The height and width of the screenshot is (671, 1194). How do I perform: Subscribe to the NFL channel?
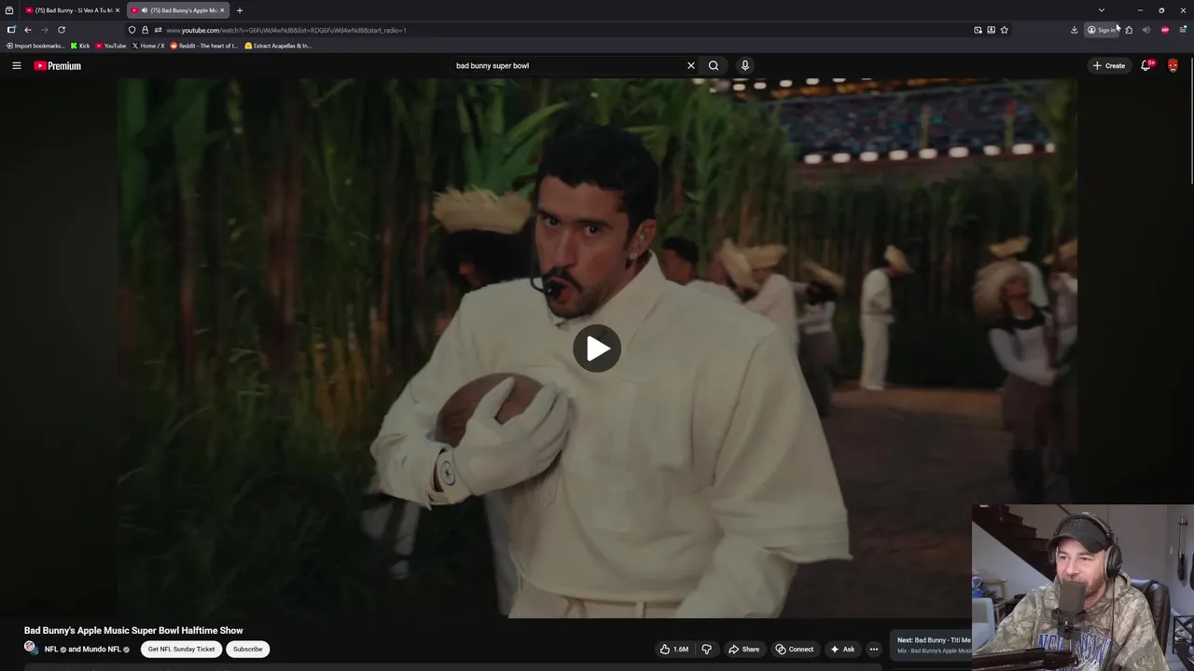pos(248,649)
